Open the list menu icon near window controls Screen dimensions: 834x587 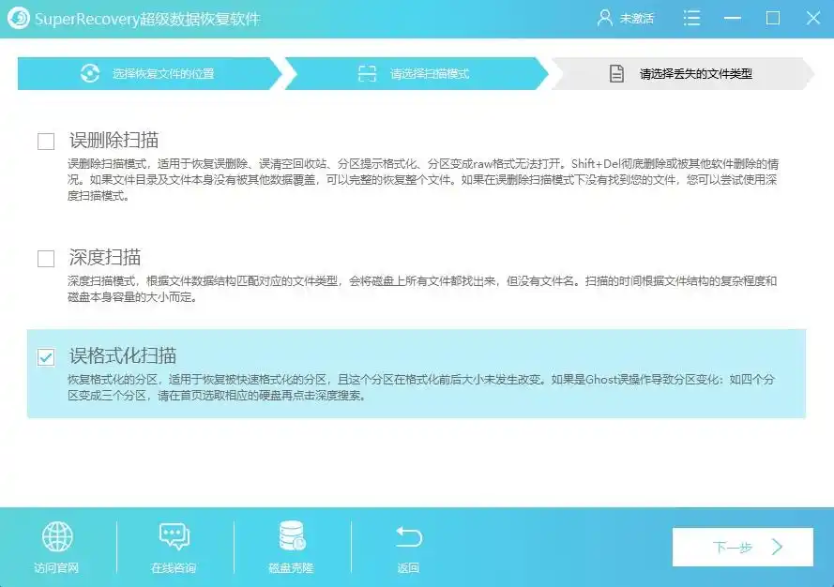(691, 18)
